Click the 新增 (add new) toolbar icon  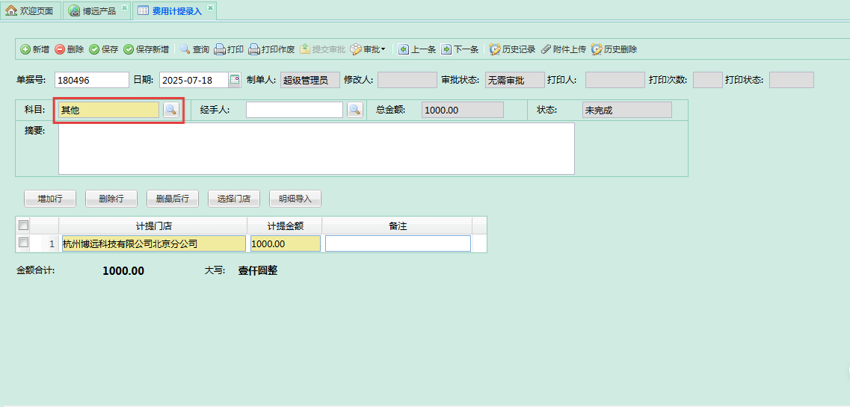[x=25, y=49]
